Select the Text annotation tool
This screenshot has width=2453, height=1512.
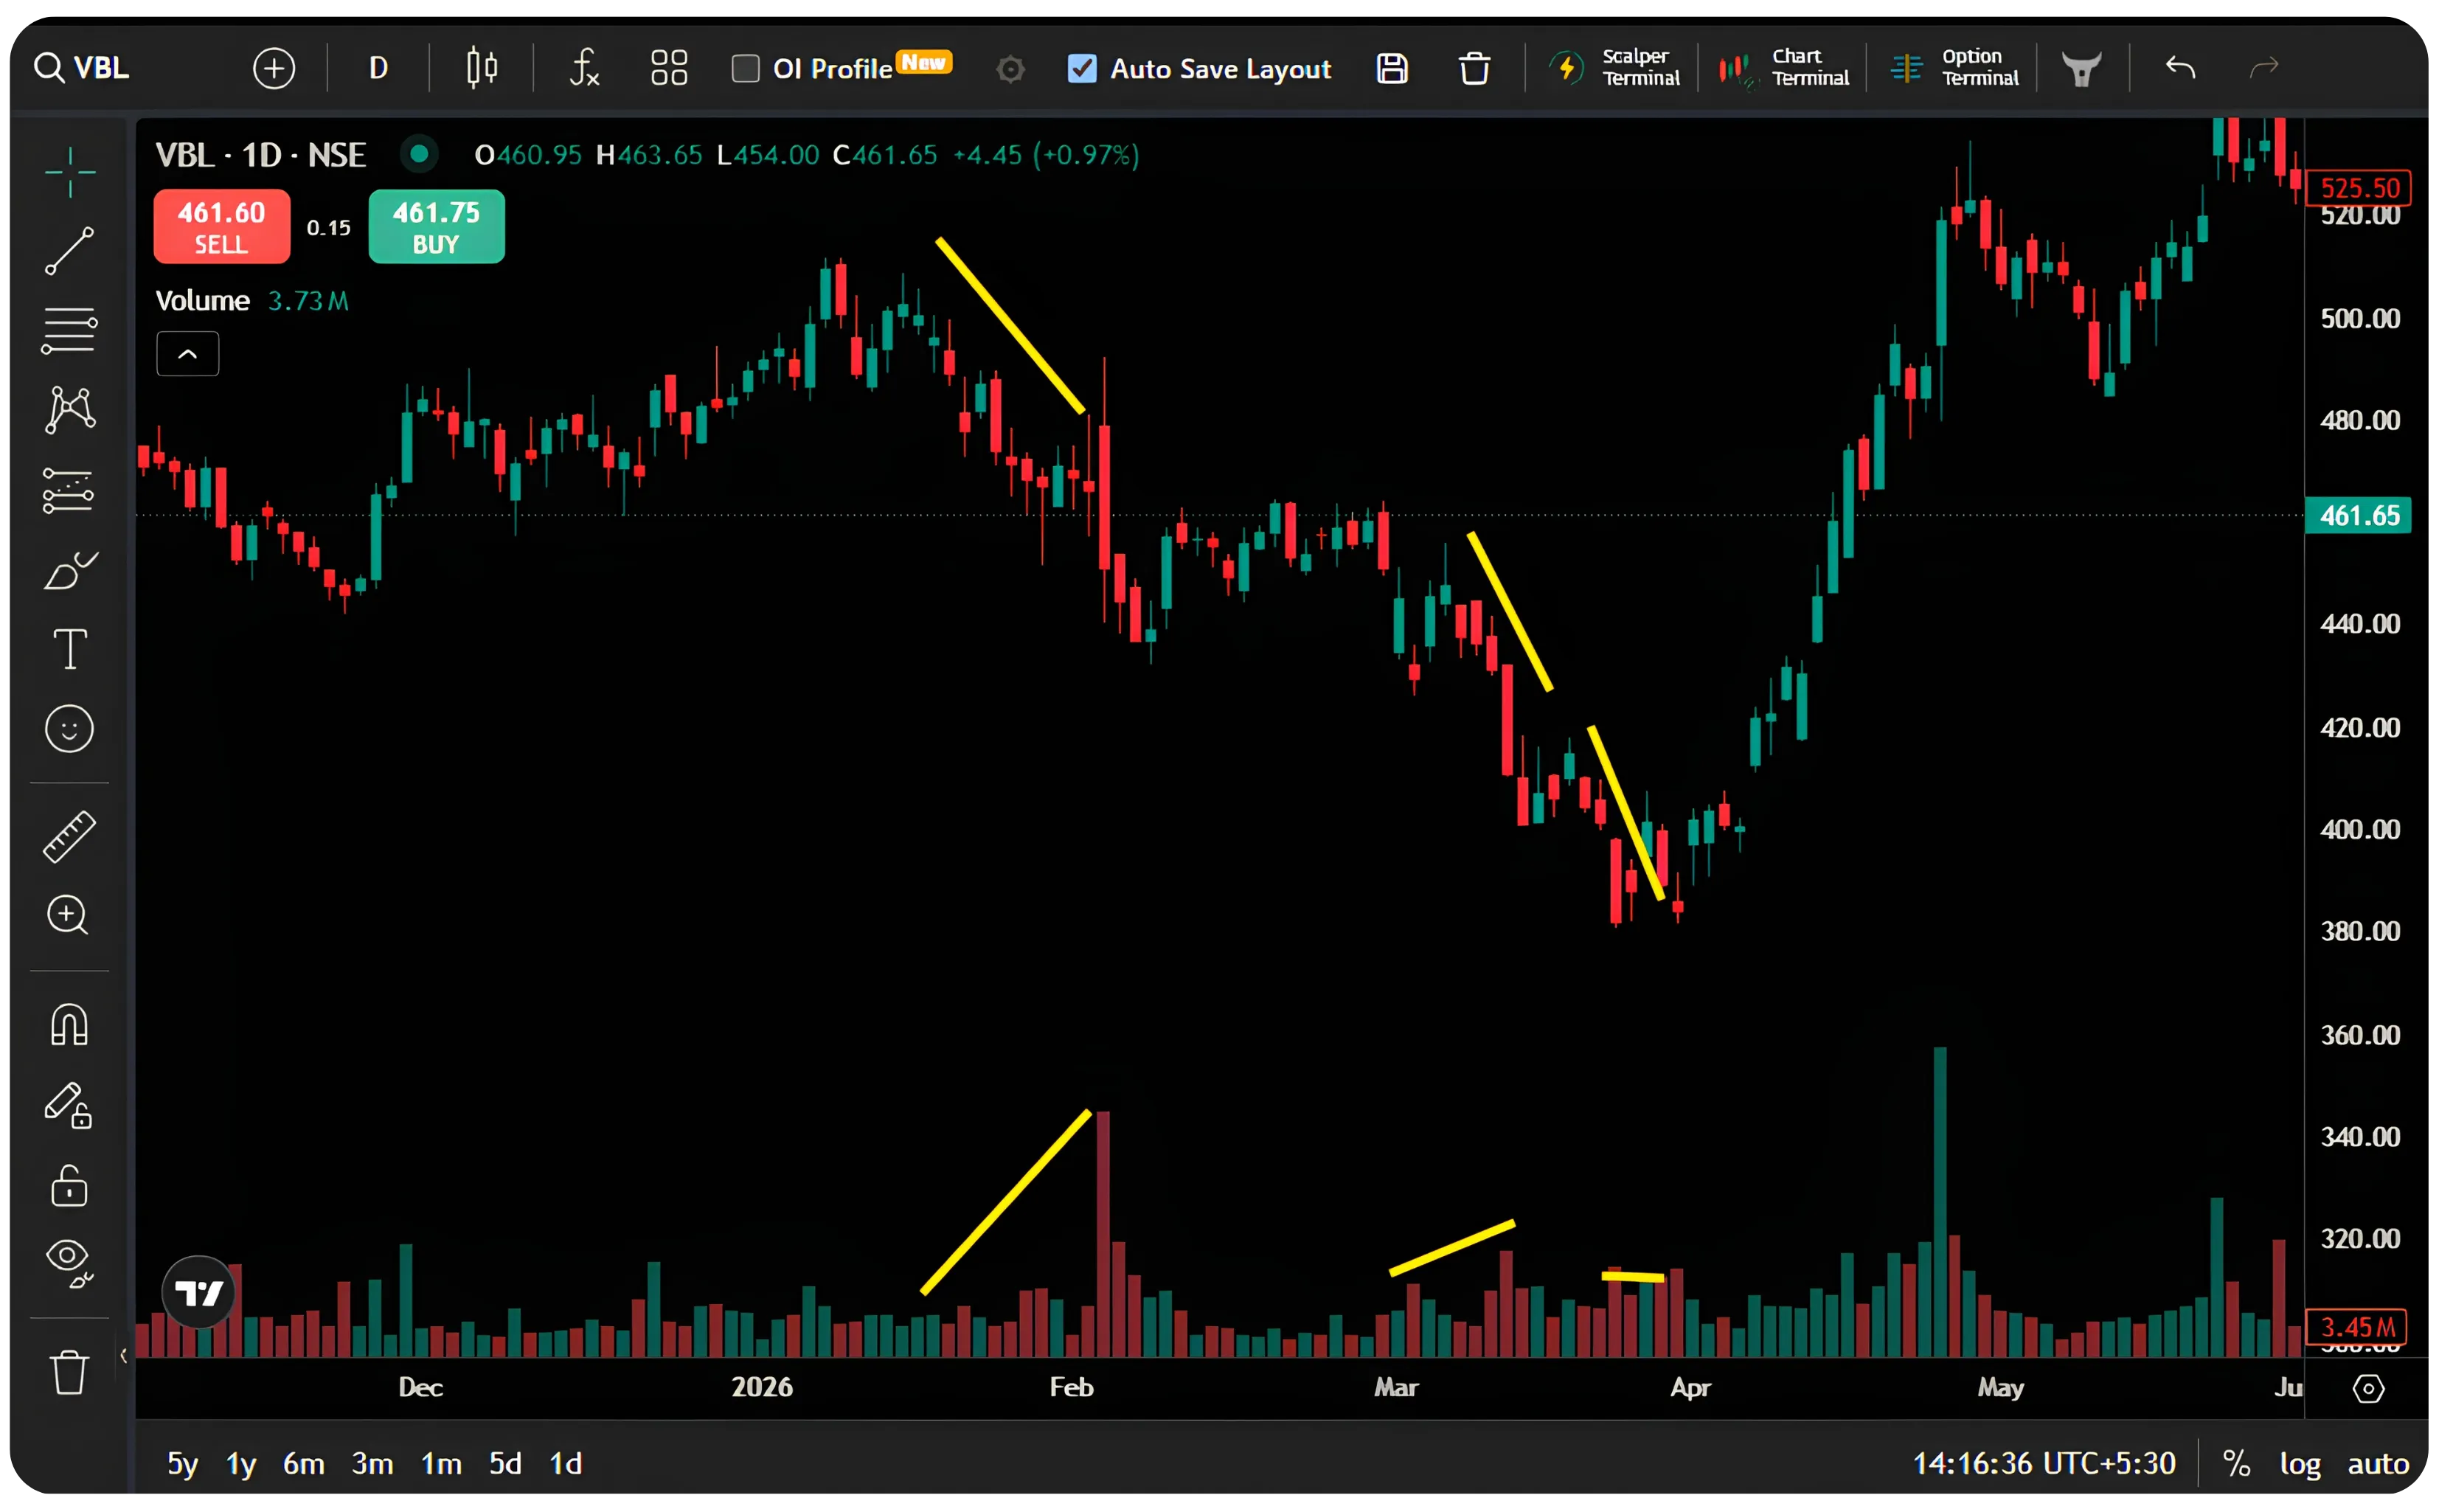[70, 650]
